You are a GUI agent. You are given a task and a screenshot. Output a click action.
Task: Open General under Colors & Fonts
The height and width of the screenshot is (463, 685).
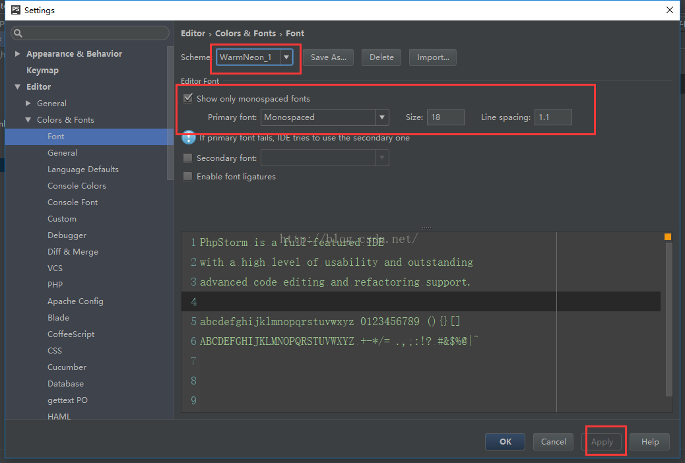pos(62,153)
